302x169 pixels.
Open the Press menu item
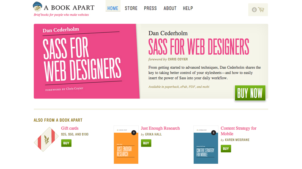pyautogui.click(x=150, y=8)
